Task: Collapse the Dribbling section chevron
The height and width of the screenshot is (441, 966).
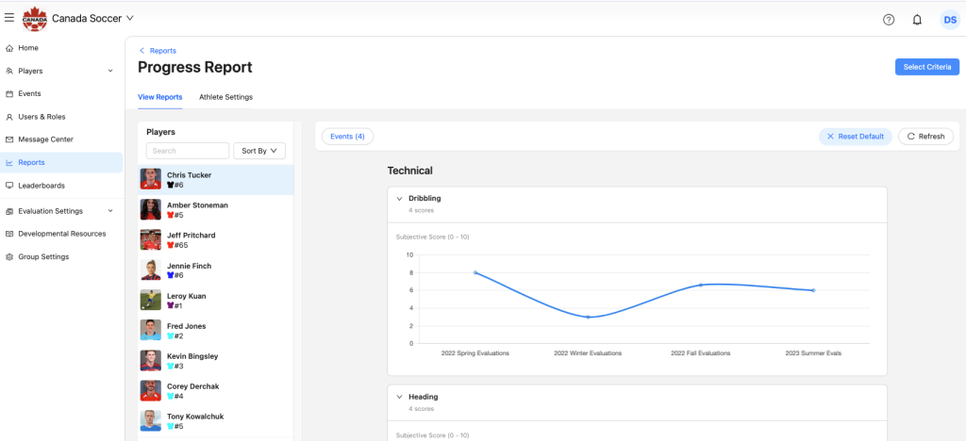Action: [399, 199]
